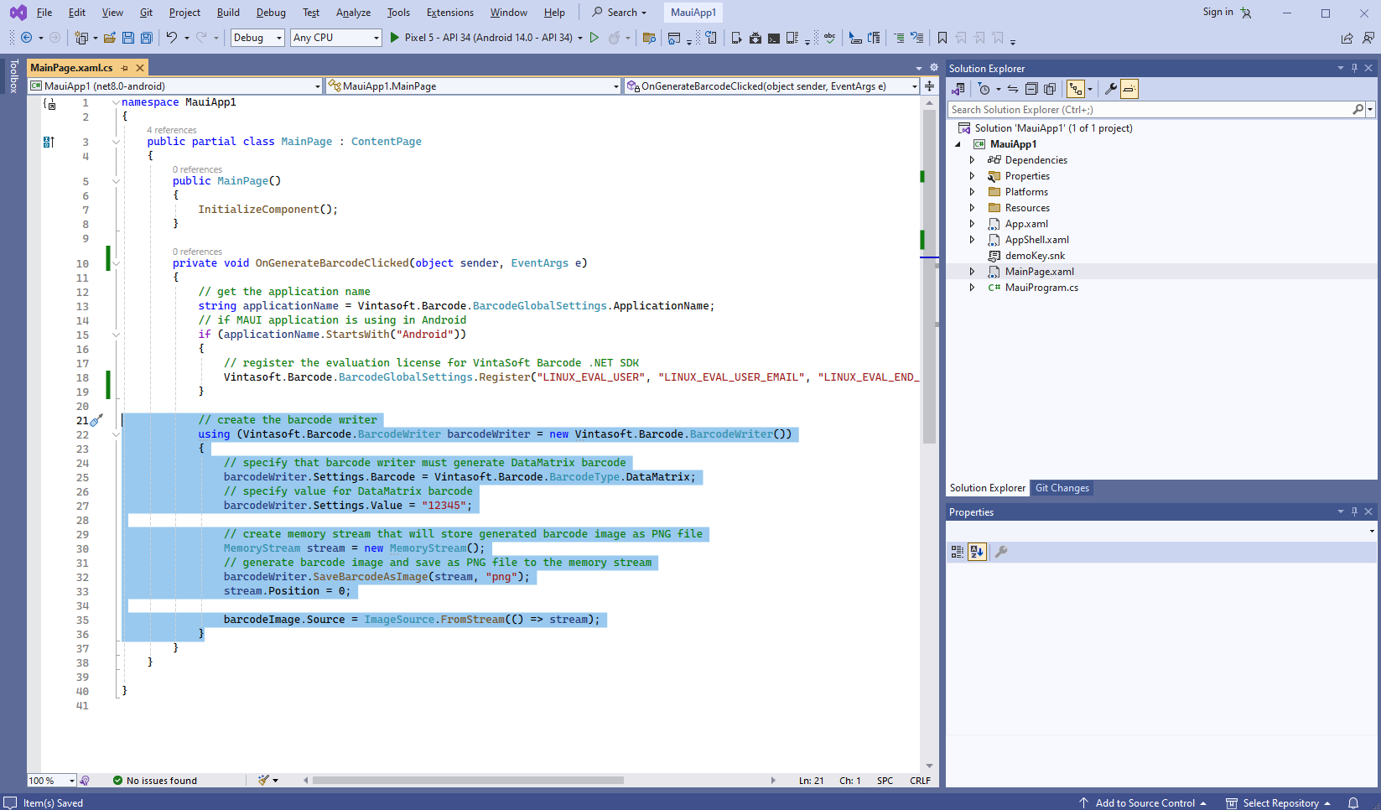Image resolution: width=1381 pixels, height=810 pixels.
Task: Open the Build menu
Action: 228,13
